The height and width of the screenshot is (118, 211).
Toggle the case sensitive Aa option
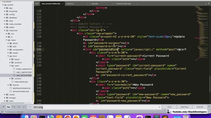pyautogui.click(x=9, y=107)
